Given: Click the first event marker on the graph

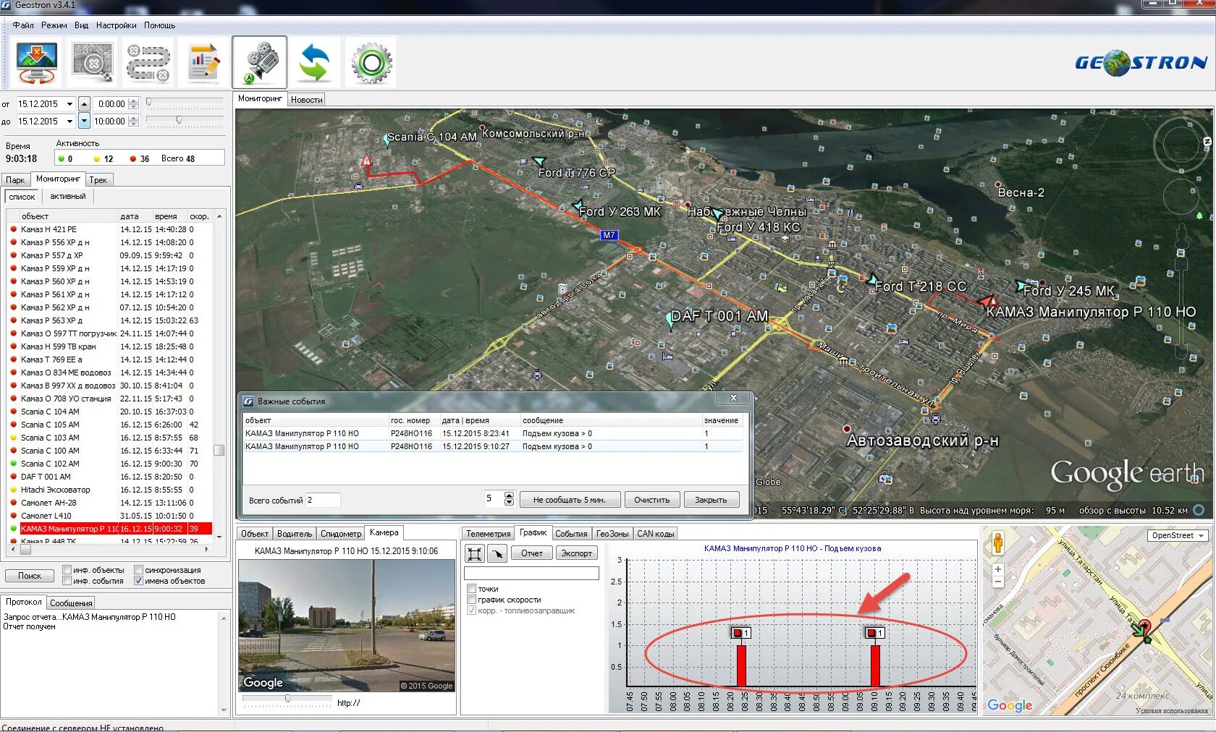Looking at the screenshot, I should coord(741,633).
